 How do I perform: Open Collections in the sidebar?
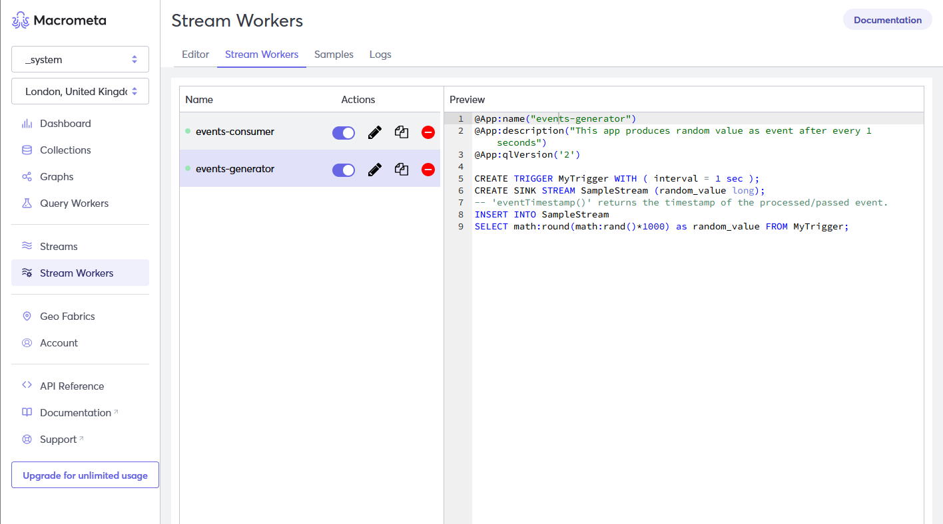point(80,150)
